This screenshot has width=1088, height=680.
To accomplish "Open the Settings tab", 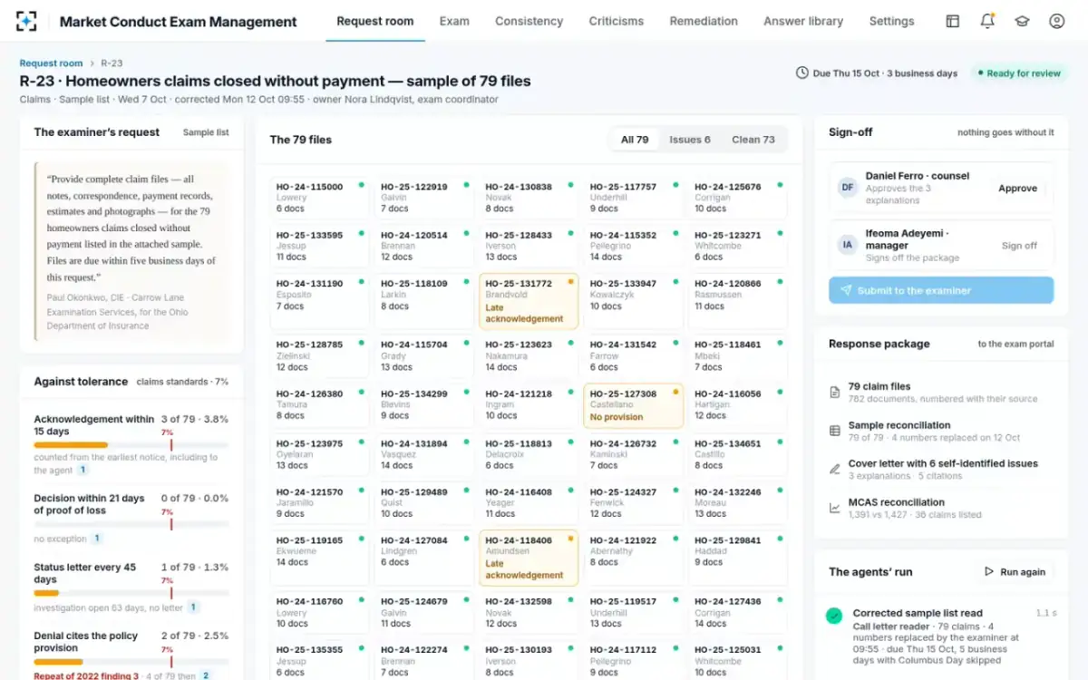I will coord(891,21).
